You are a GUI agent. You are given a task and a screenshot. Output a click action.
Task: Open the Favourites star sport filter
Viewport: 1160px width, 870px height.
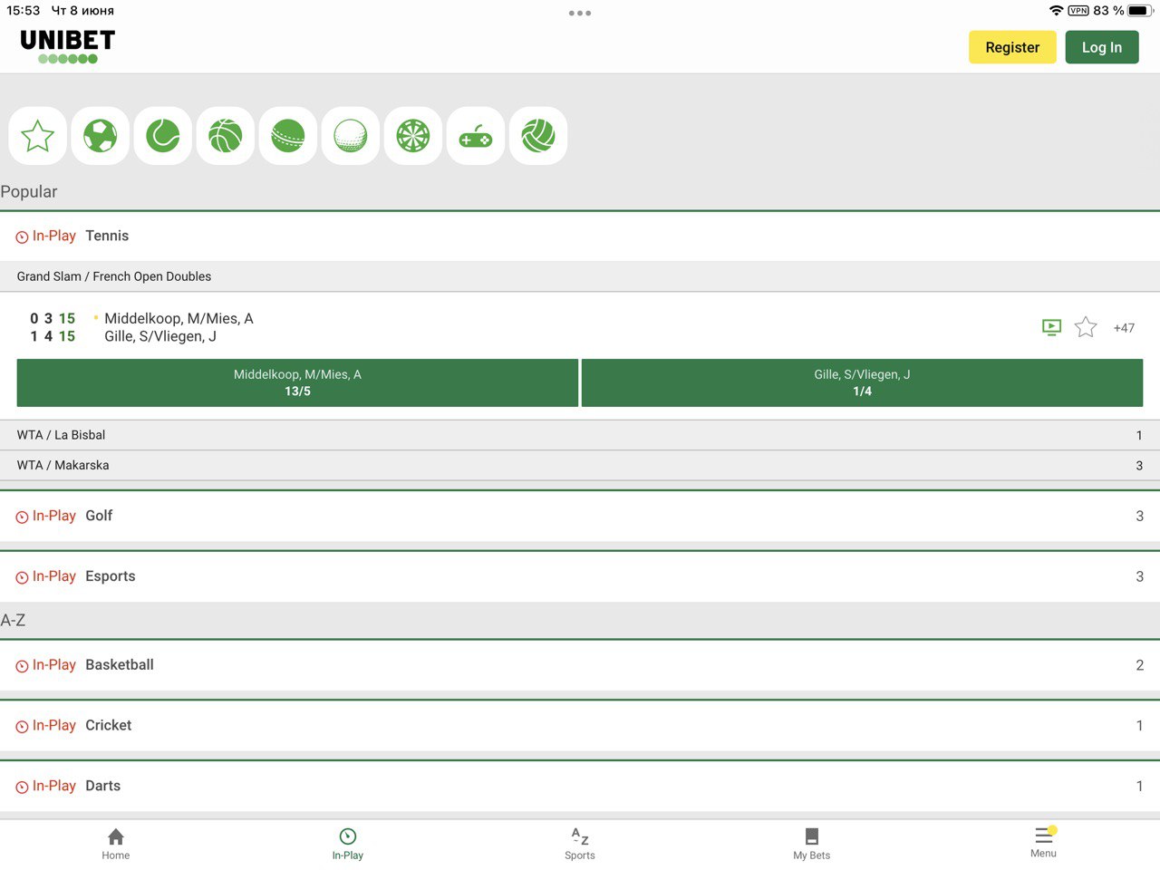point(38,136)
